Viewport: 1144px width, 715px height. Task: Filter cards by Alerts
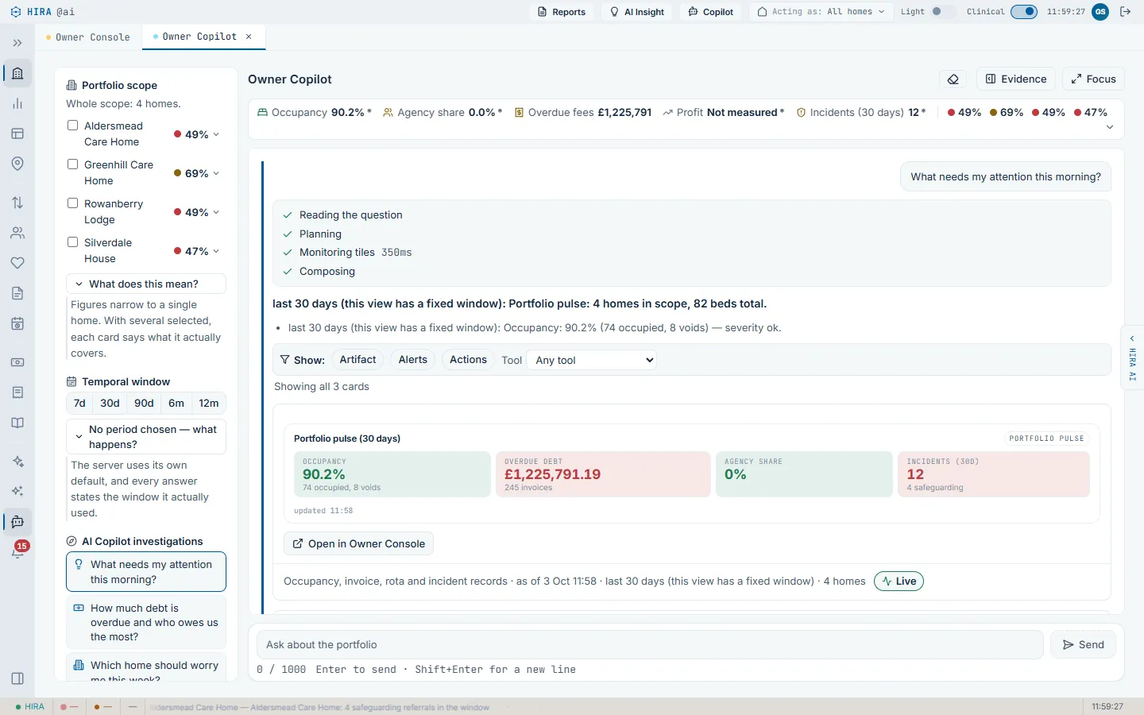coord(413,360)
